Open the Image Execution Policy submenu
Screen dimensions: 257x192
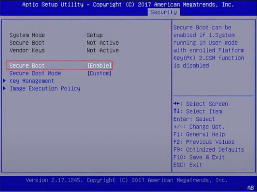[x=45, y=88]
